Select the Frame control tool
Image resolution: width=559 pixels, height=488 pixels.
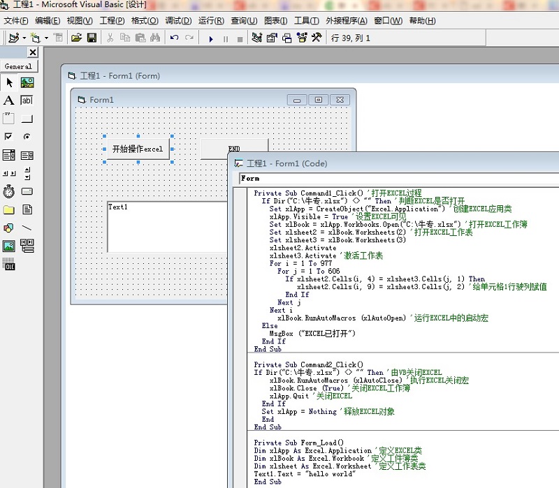coord(8,118)
